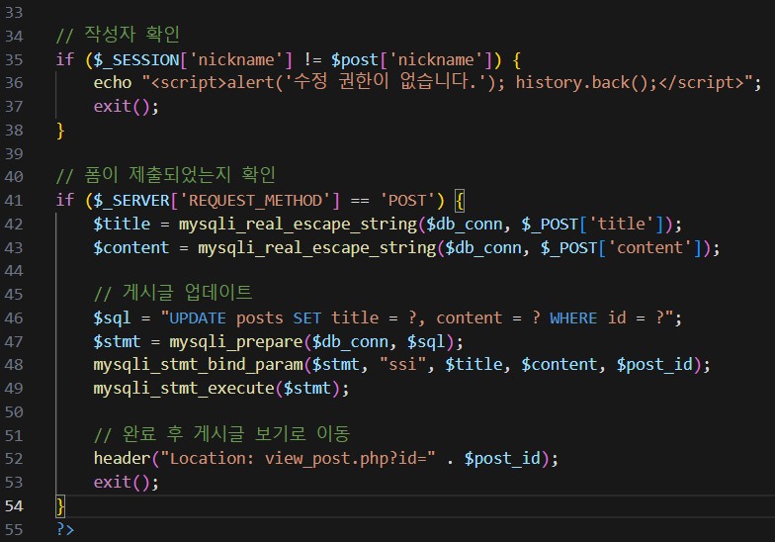Click the alert text '수정 권한이 없습니다.'
Viewport: 775px width, 542px height.
(x=385, y=81)
